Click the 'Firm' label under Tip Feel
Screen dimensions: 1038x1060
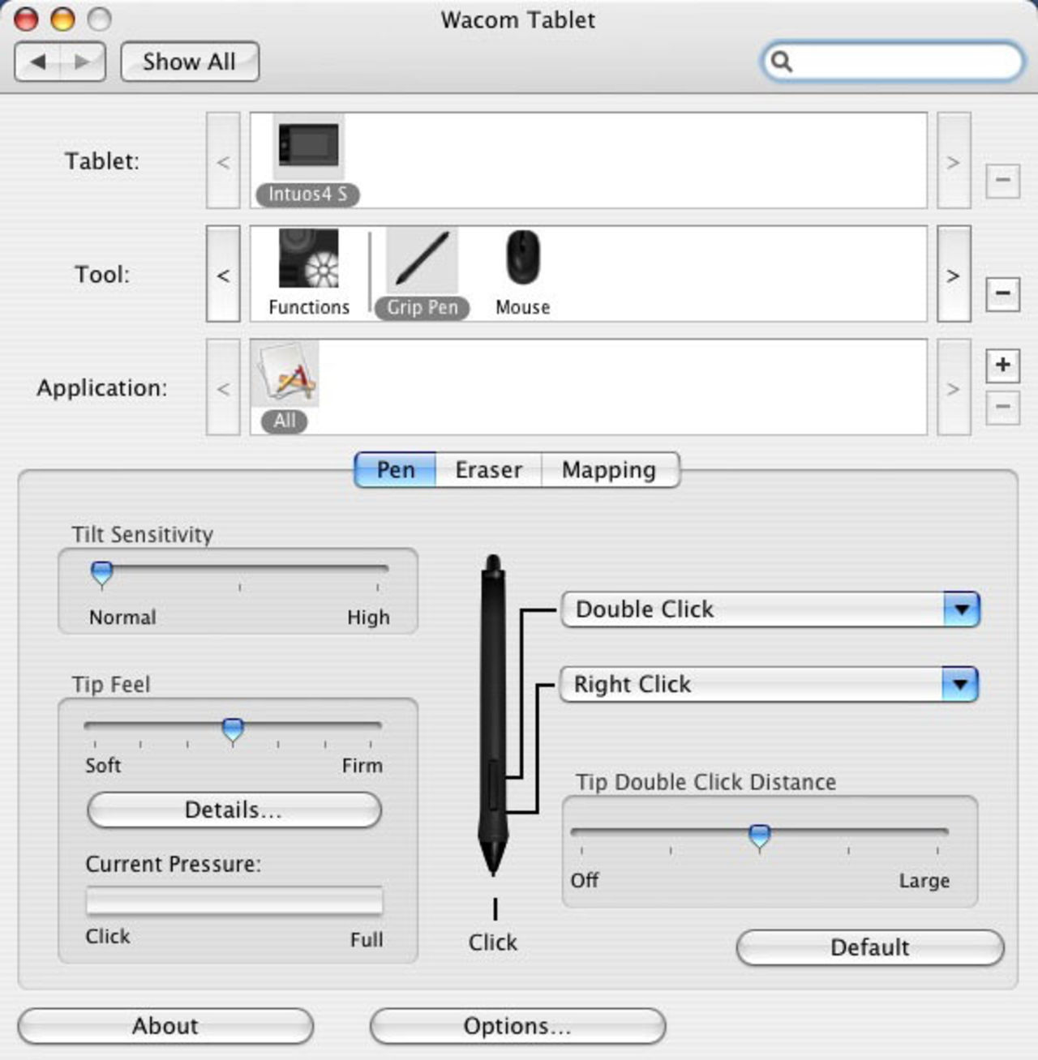pos(362,765)
